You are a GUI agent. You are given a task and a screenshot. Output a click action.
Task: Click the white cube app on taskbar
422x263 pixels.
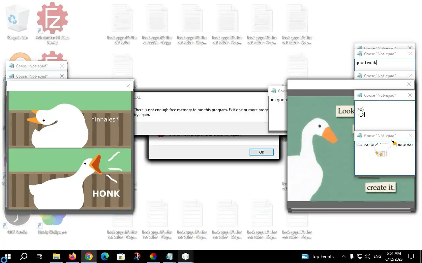(x=186, y=256)
